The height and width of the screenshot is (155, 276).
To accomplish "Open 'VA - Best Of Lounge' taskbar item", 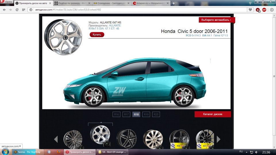I will 112,152.
